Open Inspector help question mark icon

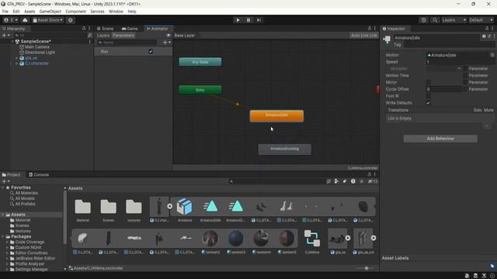pyautogui.click(x=484, y=36)
